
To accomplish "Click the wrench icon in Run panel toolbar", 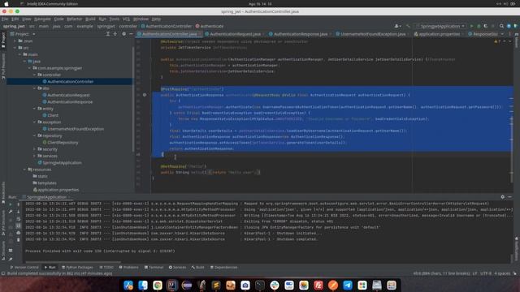I will click(x=11, y=212).
